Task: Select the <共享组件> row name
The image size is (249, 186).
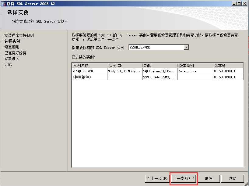Action: (x=90, y=77)
